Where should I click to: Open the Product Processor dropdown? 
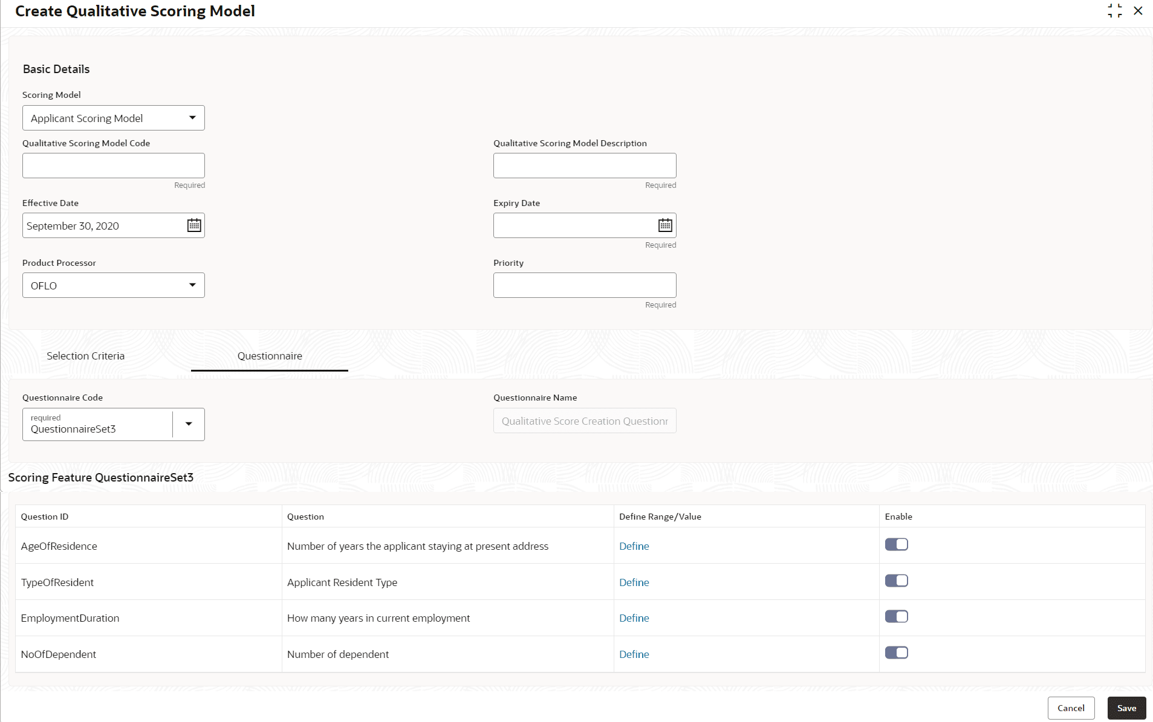click(x=114, y=285)
